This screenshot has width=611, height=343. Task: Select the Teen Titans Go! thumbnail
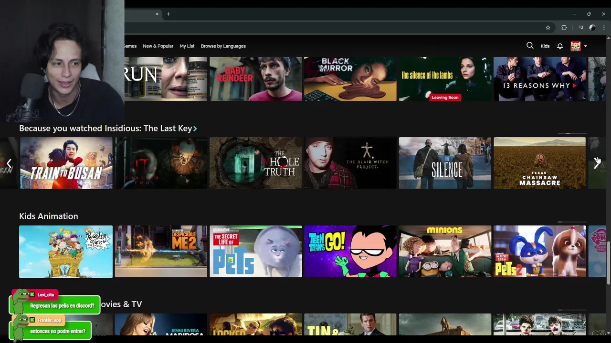click(x=350, y=252)
